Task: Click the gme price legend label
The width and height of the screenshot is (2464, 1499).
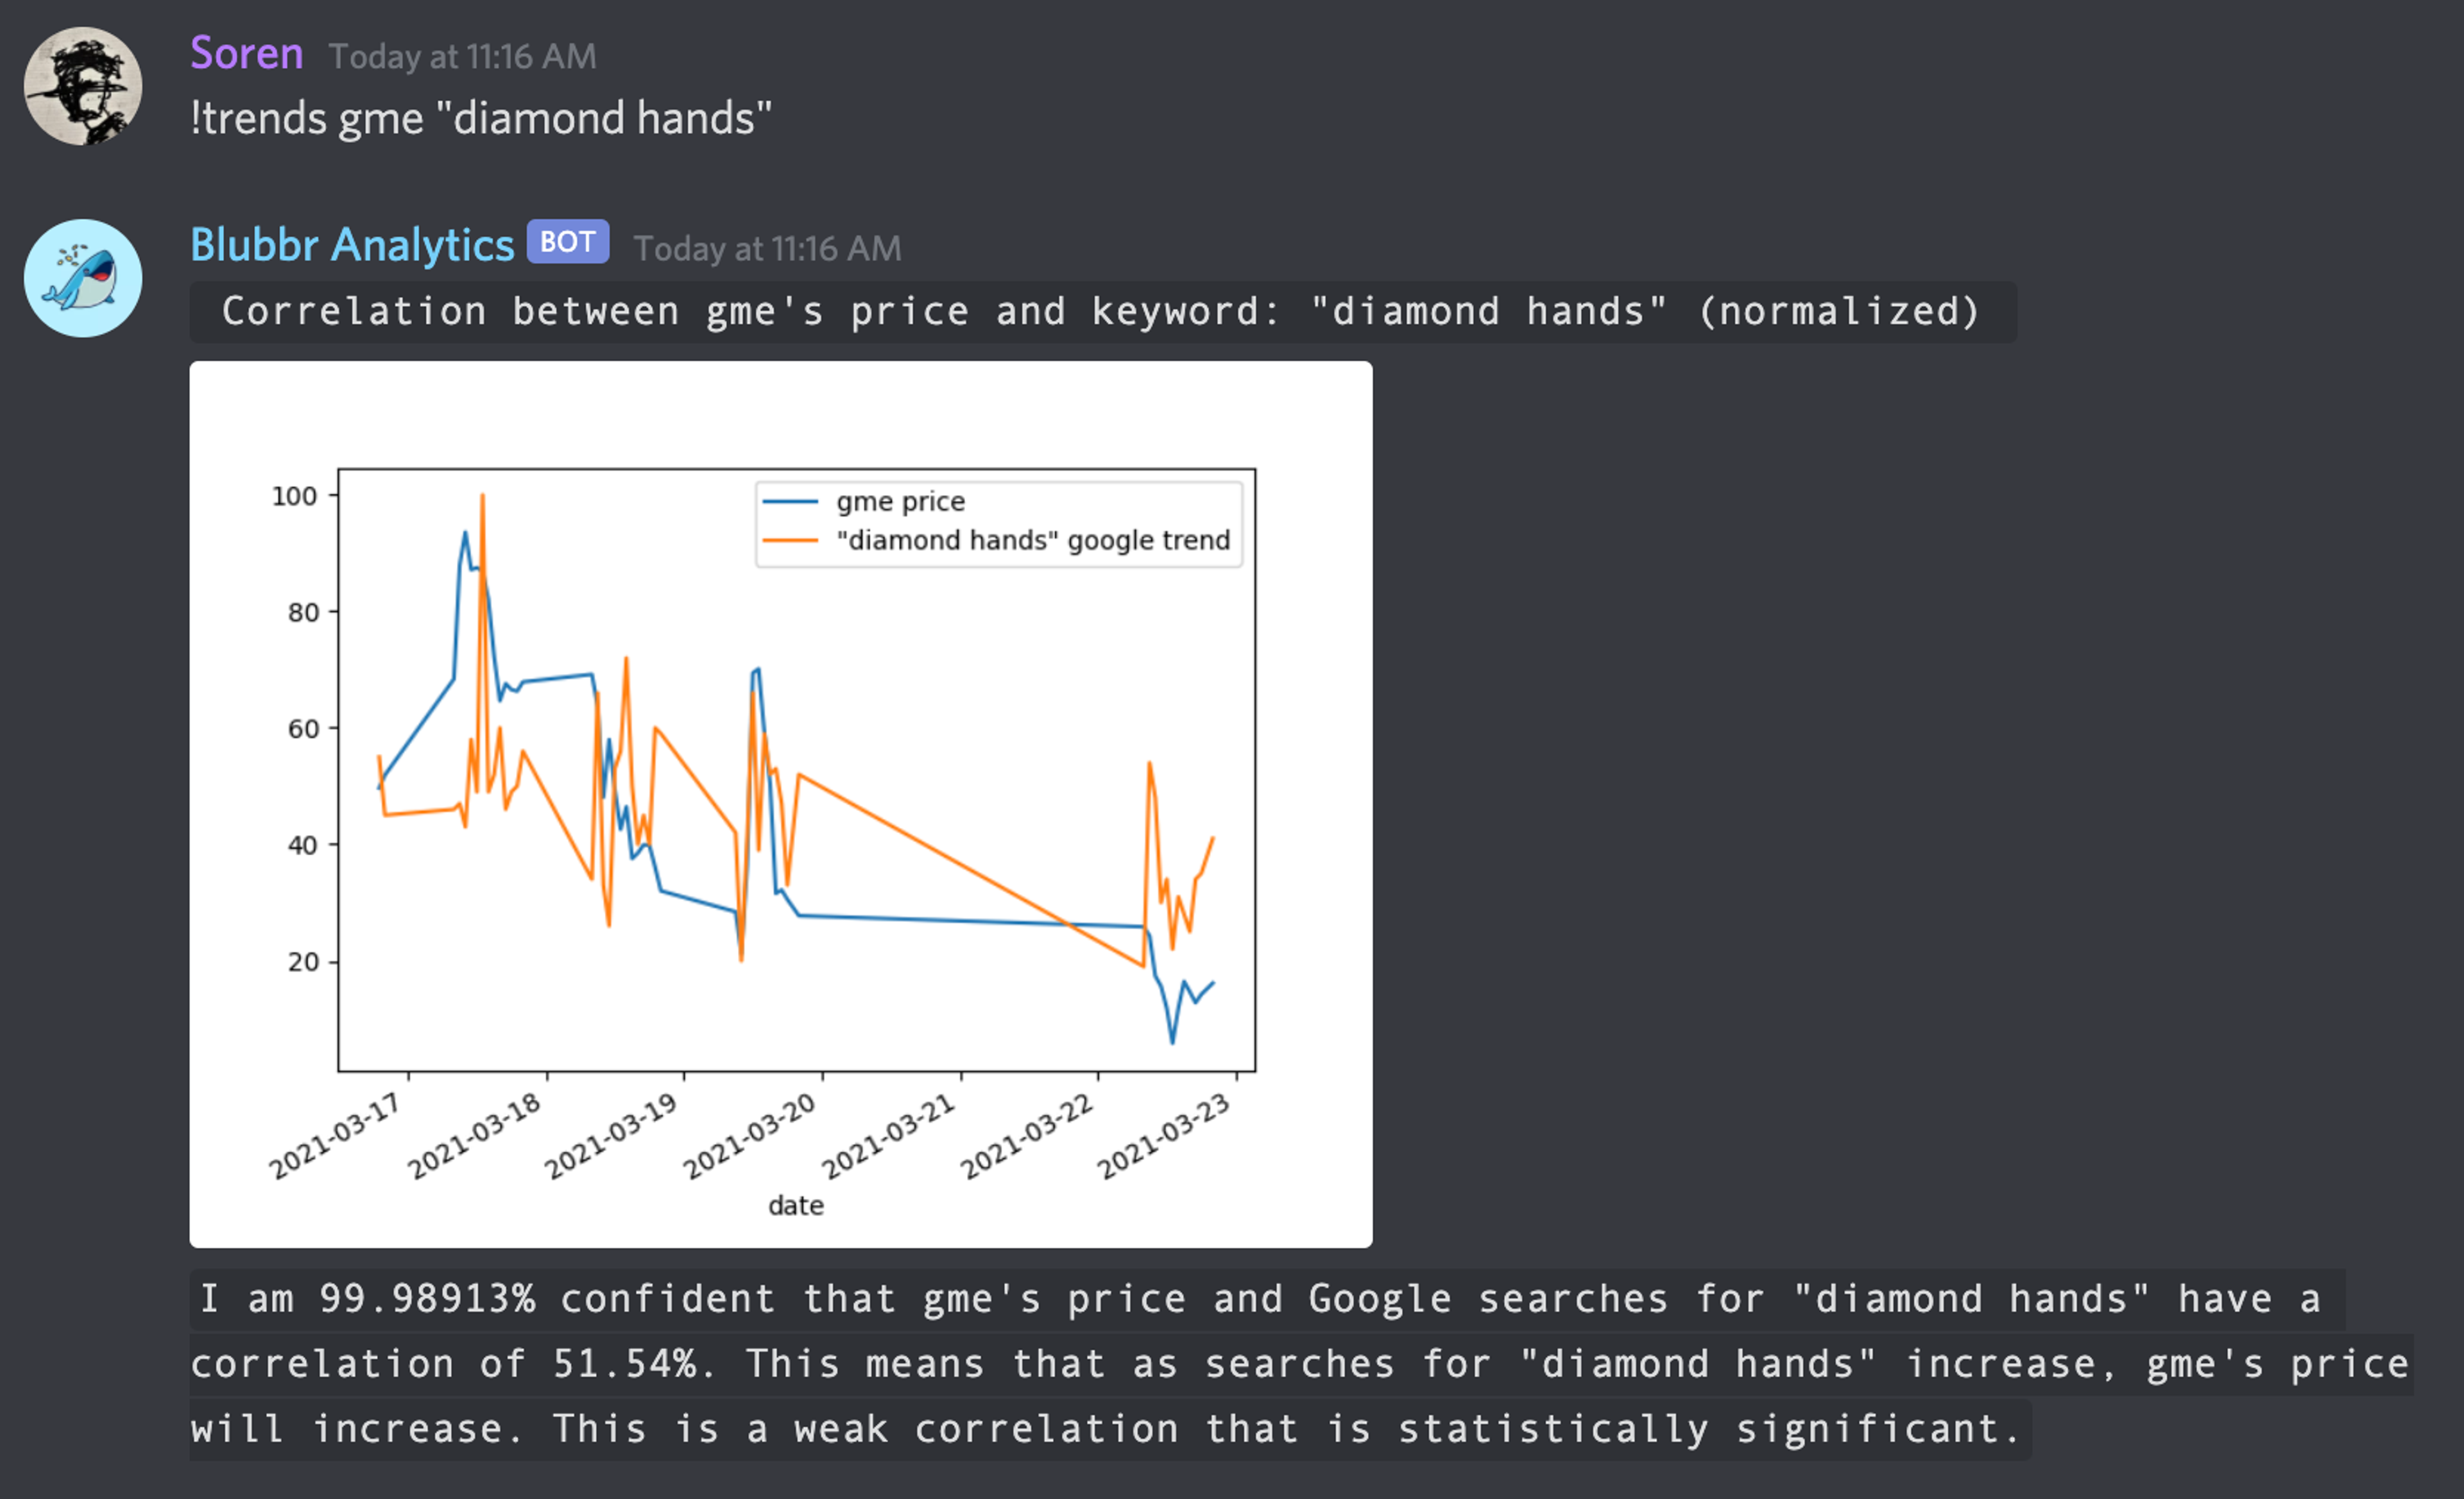Action: 901,502
